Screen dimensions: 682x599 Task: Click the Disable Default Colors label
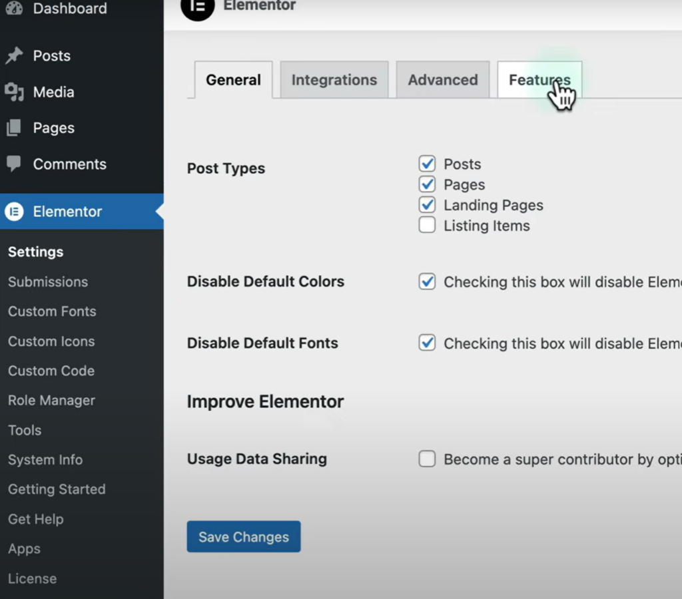[x=265, y=282]
